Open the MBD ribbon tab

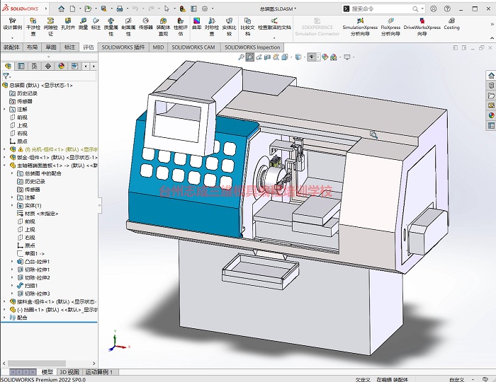158,47
